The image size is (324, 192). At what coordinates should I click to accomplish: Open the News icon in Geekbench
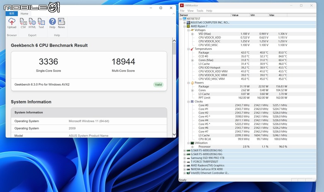point(61,23)
